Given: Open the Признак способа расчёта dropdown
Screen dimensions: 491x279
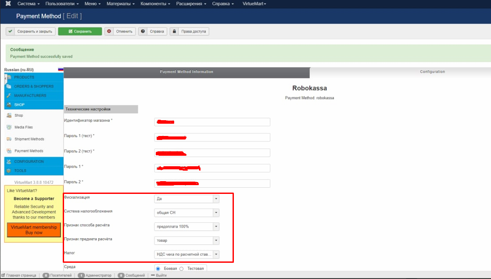Looking at the screenshot, I should point(186,226).
